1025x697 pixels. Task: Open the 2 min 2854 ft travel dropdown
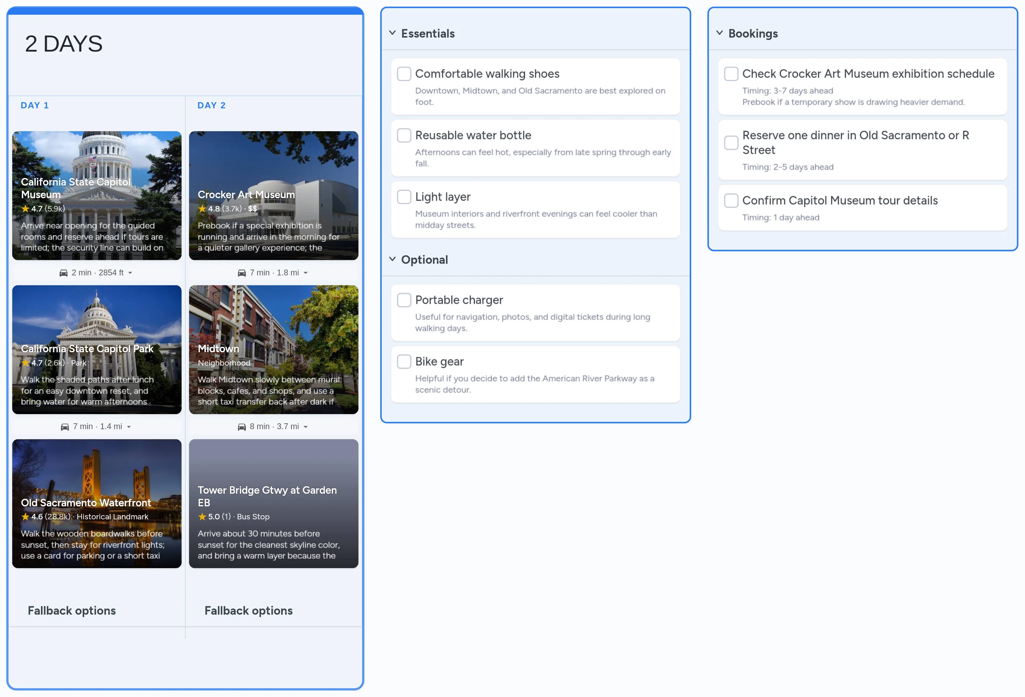[x=130, y=273]
